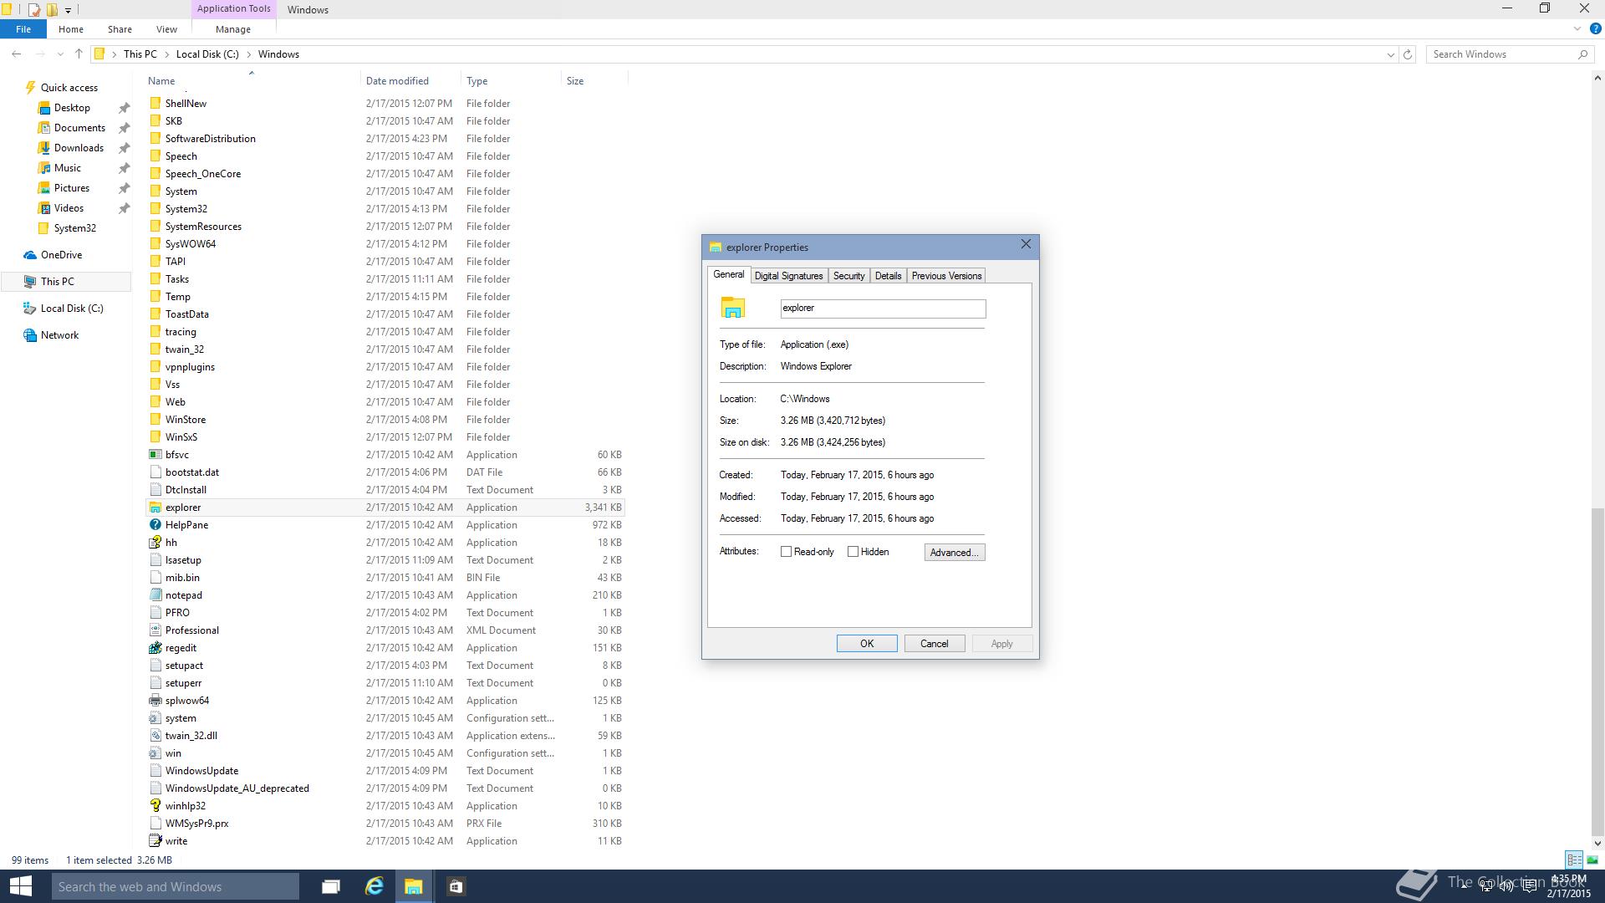Open Task View on taskbar

click(x=330, y=886)
